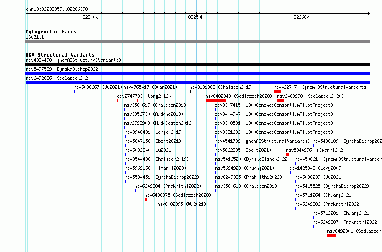Select nsv6249384 (Prakrithi2022) label
Viewport: 382px width, 252px height.
[168, 186]
